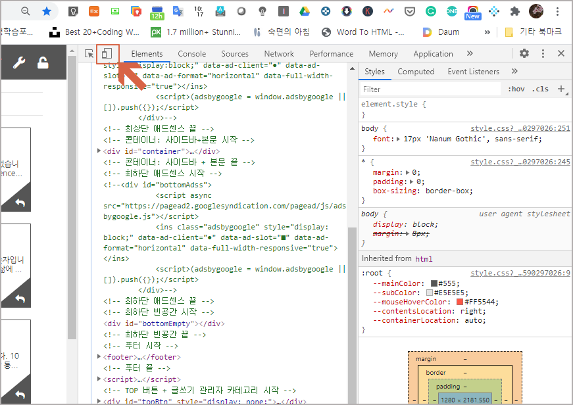Open the 기타 북마크 folder
The image size is (573, 405).
click(x=533, y=32)
